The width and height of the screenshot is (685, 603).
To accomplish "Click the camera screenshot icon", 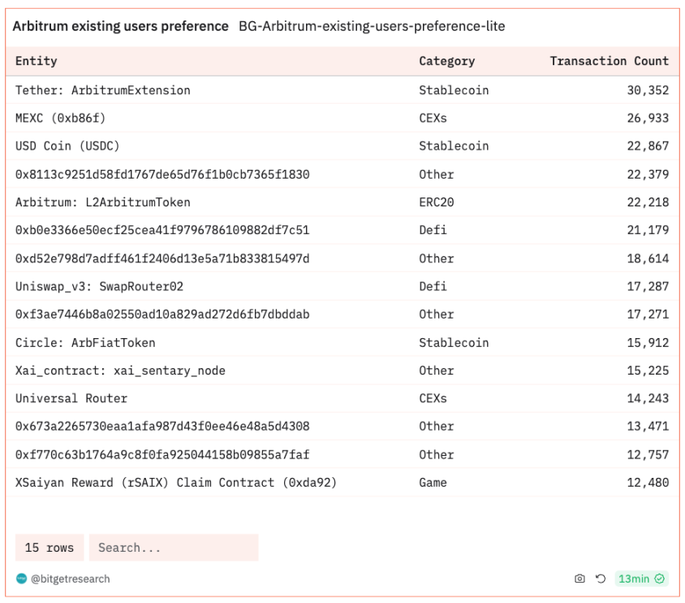I will click(579, 579).
